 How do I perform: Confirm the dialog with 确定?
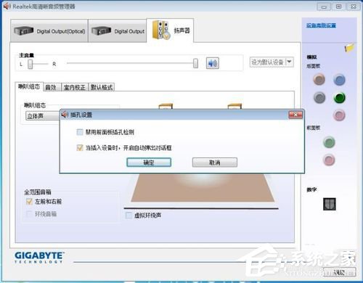click(149, 163)
